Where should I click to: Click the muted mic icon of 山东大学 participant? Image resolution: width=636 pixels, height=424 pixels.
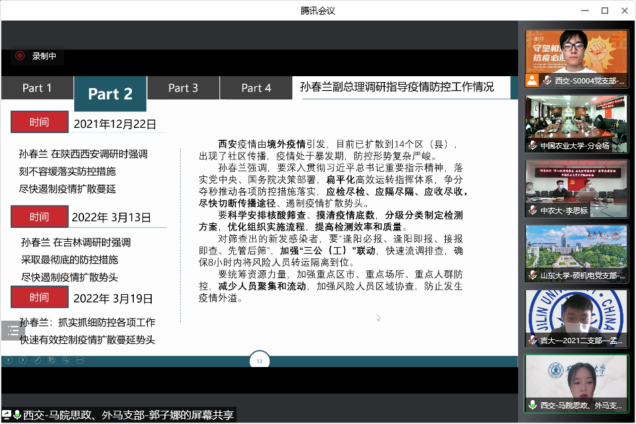pyautogui.click(x=532, y=275)
